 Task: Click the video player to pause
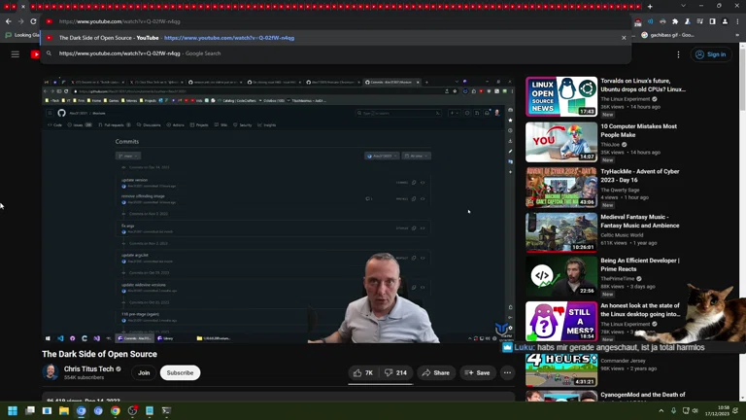click(x=279, y=210)
